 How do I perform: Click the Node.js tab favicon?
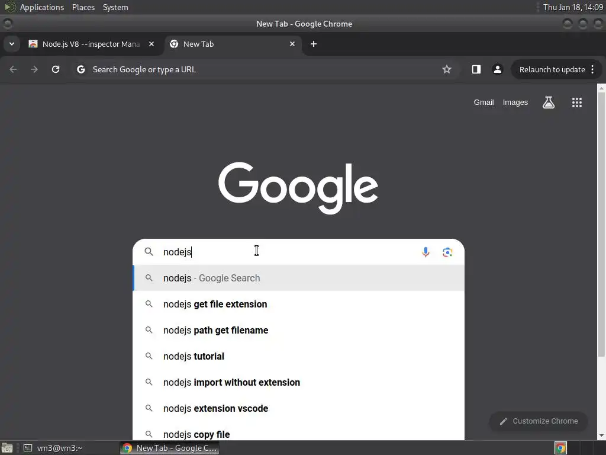click(x=33, y=44)
